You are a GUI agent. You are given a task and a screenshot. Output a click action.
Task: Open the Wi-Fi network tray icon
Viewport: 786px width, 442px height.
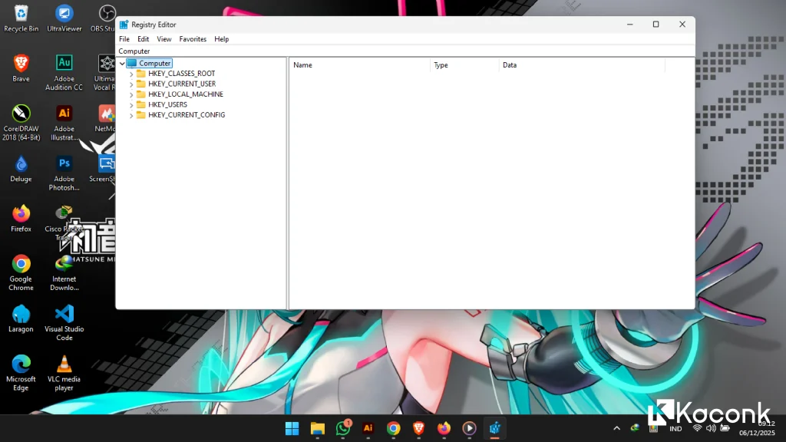(x=697, y=428)
